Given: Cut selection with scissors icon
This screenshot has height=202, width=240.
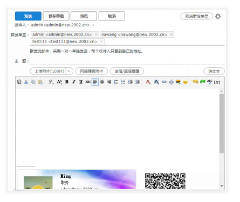Looking at the screenshot, I should click(x=26, y=82).
